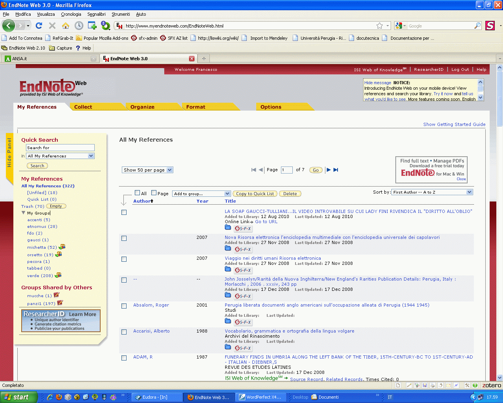Click SFX button under Absalom, Roger reference
Viewport: 503px width, 403px height.
point(243,322)
